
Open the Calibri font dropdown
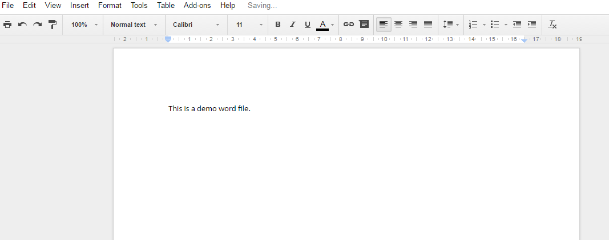[x=196, y=25]
